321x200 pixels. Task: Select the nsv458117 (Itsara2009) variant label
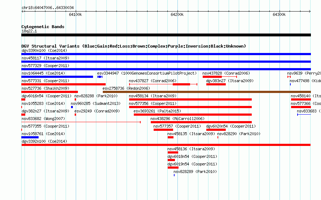pos(45,58)
